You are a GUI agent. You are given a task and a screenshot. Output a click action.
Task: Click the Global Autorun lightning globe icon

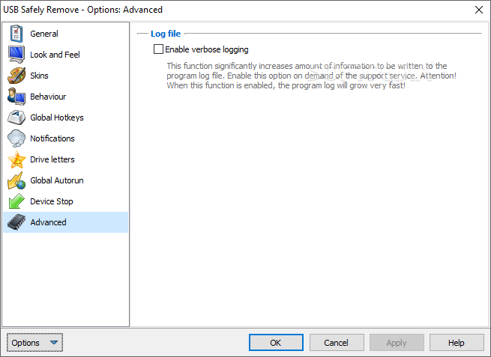(16, 180)
